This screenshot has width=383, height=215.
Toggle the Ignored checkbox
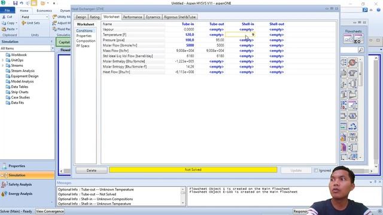[x=316, y=170]
